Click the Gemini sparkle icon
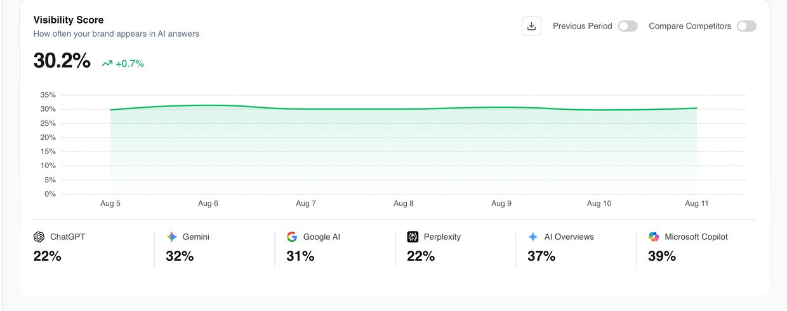The height and width of the screenshot is (311, 787). [171, 237]
